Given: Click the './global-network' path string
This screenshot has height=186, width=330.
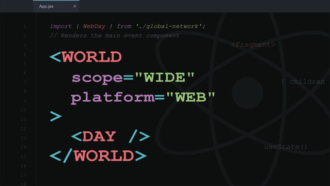Looking at the screenshot, I should tap(169, 26).
